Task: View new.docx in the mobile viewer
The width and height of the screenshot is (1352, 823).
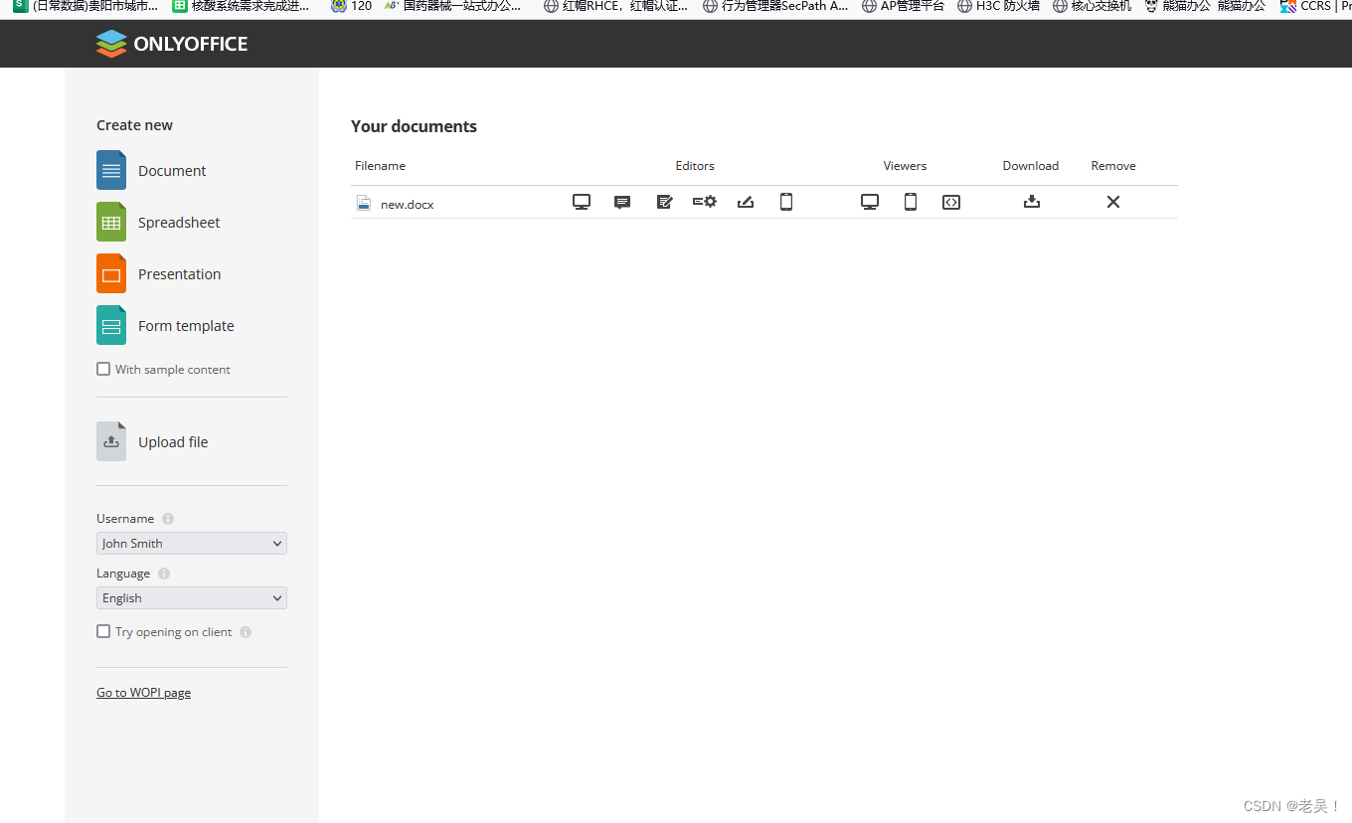Action: 911,202
